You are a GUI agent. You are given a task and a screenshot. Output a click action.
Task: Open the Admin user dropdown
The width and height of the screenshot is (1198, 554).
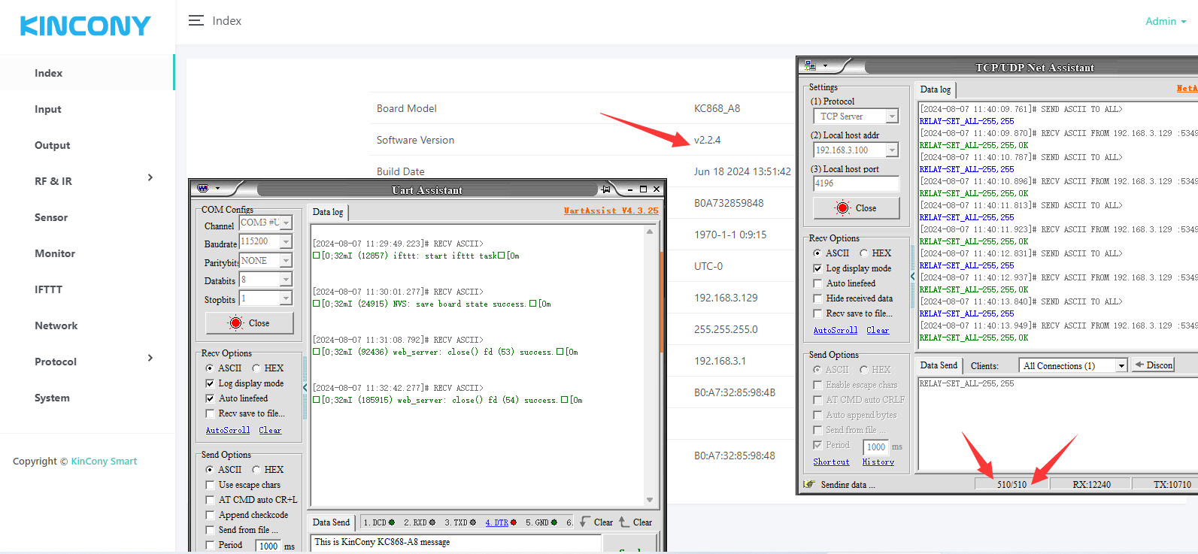click(1165, 21)
